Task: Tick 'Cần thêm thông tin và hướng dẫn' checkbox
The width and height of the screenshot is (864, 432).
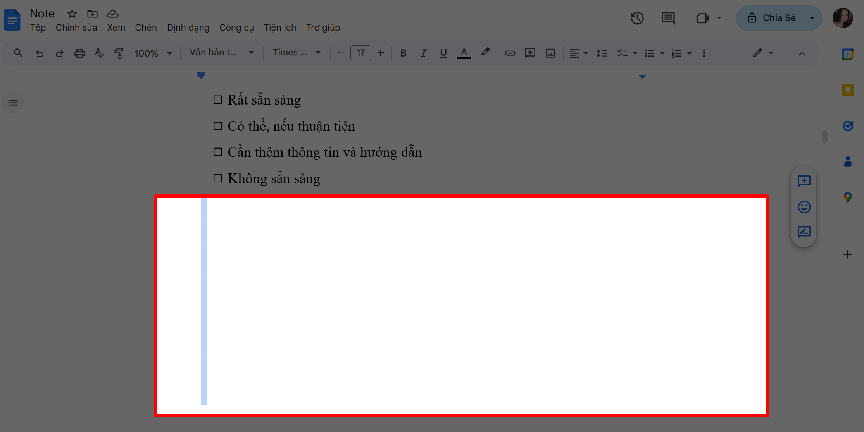Action: (218, 152)
